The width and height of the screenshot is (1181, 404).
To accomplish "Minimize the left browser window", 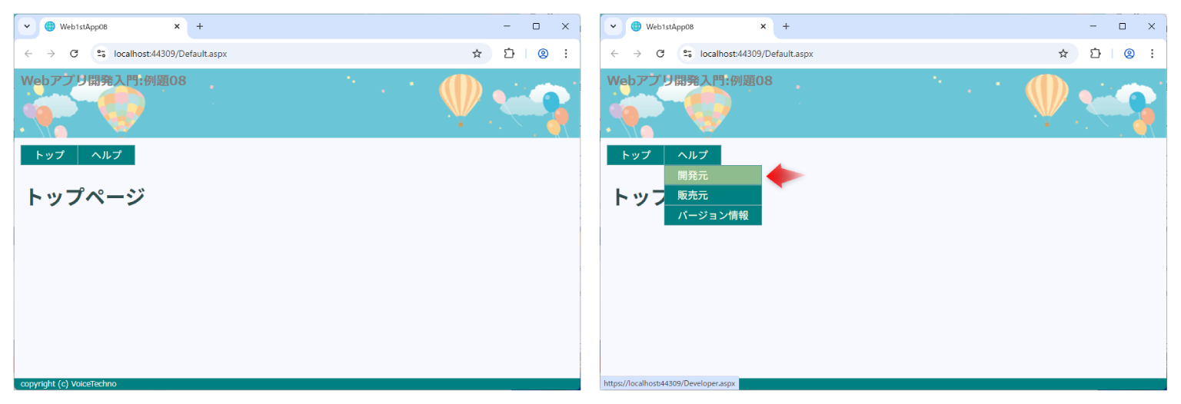I will pyautogui.click(x=507, y=26).
